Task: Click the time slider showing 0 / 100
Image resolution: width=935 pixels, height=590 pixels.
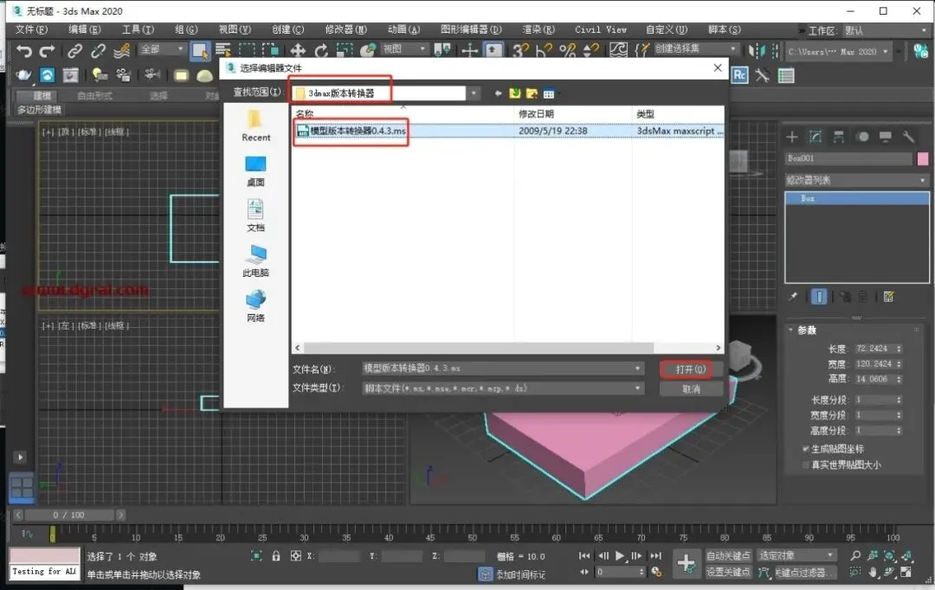Action: coord(69,515)
